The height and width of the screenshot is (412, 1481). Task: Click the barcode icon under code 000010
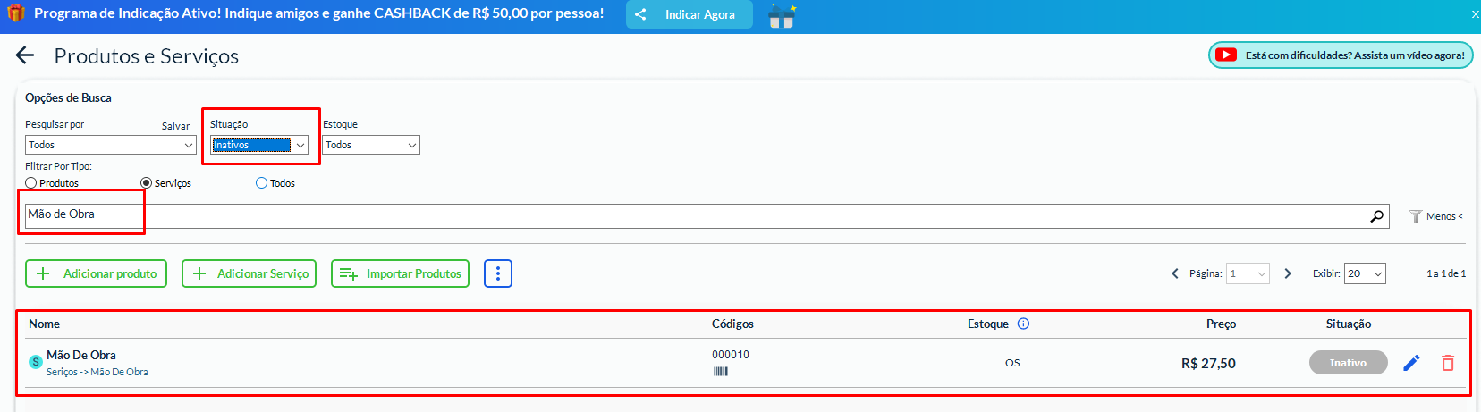tap(721, 372)
